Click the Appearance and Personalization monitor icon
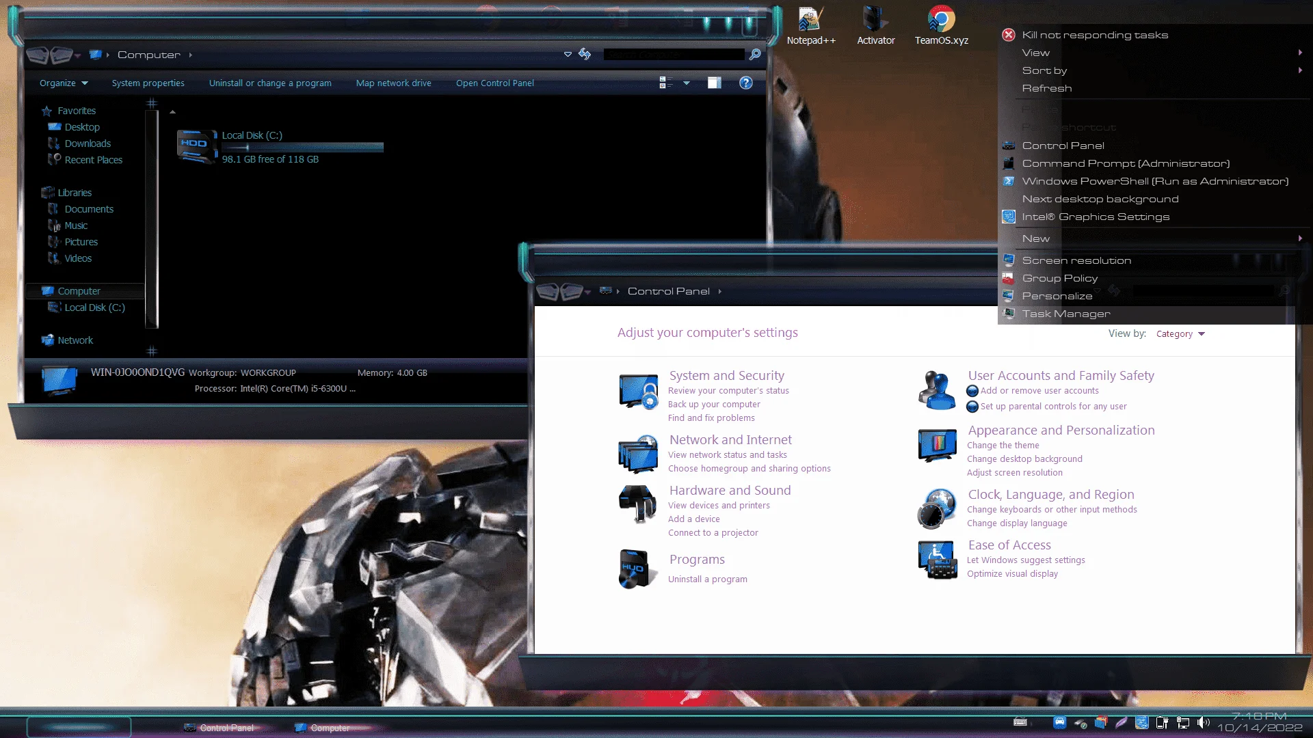Viewport: 1313px width, 738px height. pos(937,446)
